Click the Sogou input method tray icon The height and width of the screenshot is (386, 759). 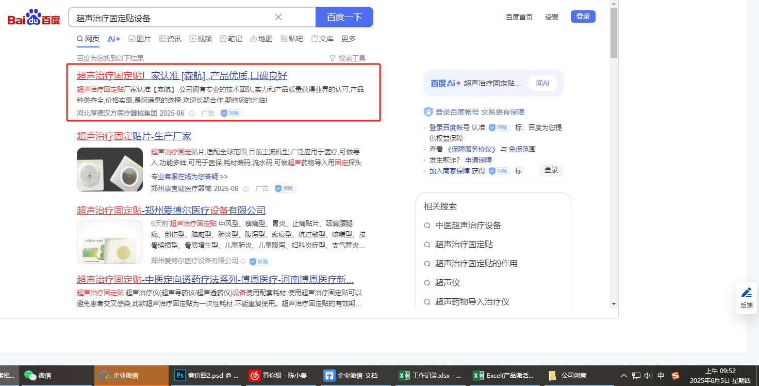click(x=675, y=376)
